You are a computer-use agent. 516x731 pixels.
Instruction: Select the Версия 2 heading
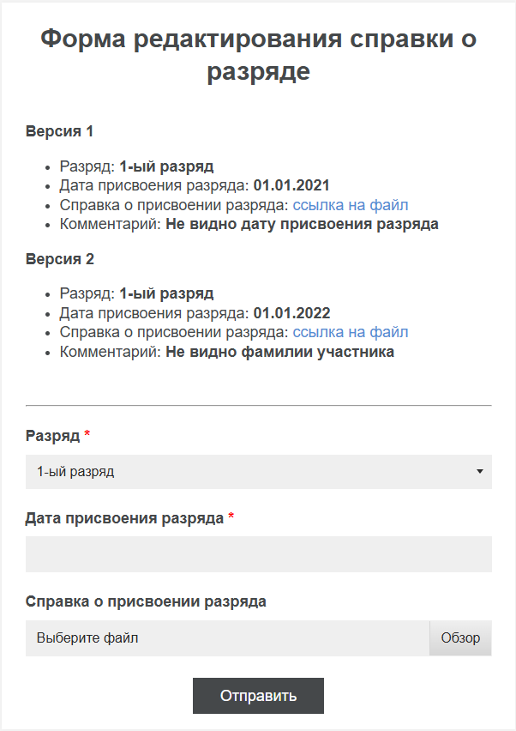pos(59,259)
